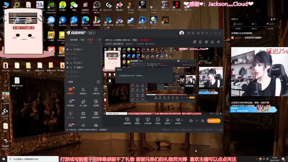Viewport: 288px width, 162px height.
Task: Click the share icon in stream header
Action: (218, 42)
